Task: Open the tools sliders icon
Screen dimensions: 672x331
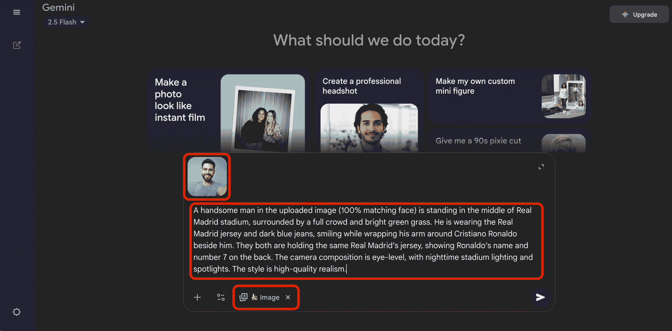Action: [x=220, y=297]
